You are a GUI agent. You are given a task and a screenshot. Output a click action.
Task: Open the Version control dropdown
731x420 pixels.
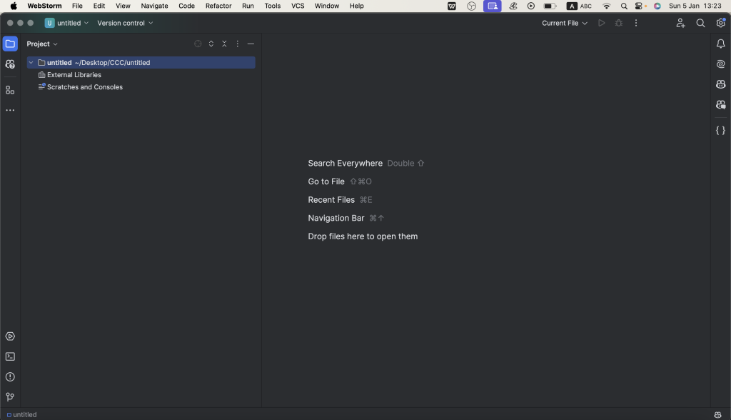pos(125,23)
